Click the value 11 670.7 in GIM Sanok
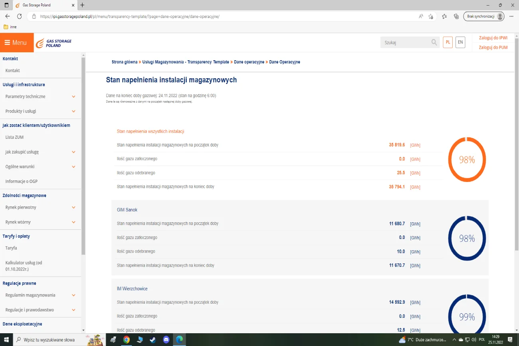Image resolution: width=519 pixels, height=346 pixels. pyautogui.click(x=397, y=265)
